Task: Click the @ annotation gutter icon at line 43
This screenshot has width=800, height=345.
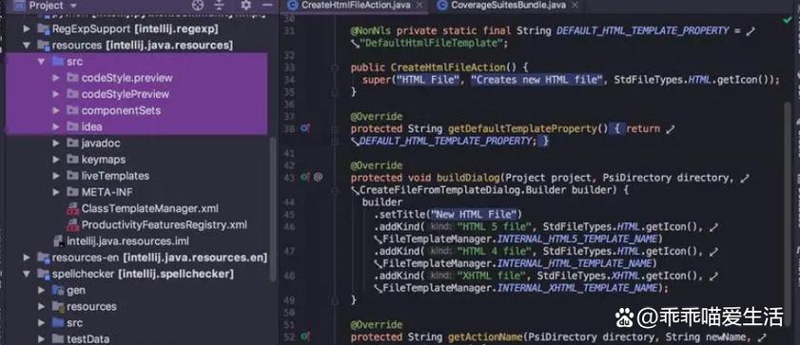Action: [318, 178]
